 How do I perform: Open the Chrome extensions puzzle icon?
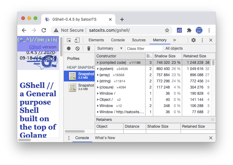pos(189,30)
